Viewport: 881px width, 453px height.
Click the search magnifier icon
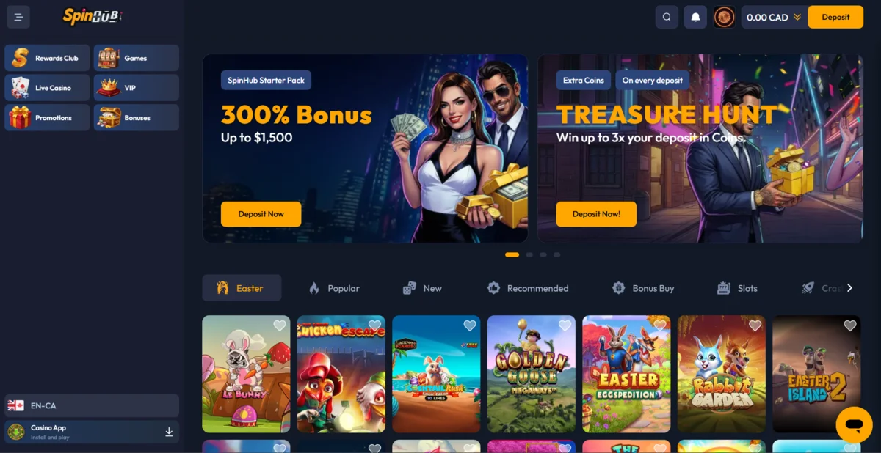(x=666, y=17)
